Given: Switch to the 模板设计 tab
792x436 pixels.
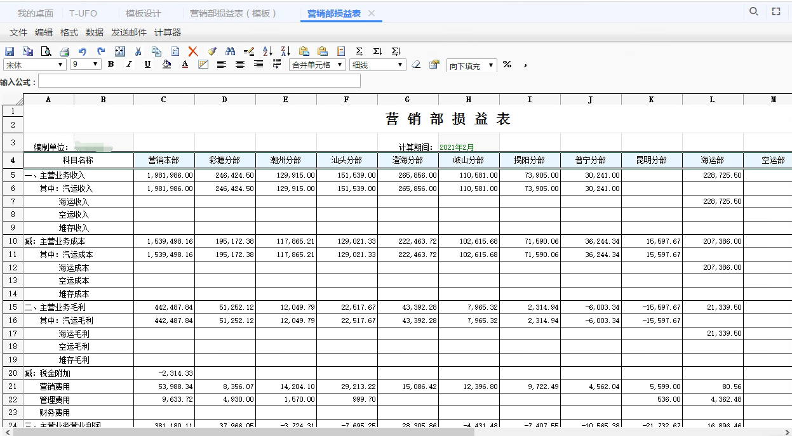Looking at the screenshot, I should click(x=144, y=13).
